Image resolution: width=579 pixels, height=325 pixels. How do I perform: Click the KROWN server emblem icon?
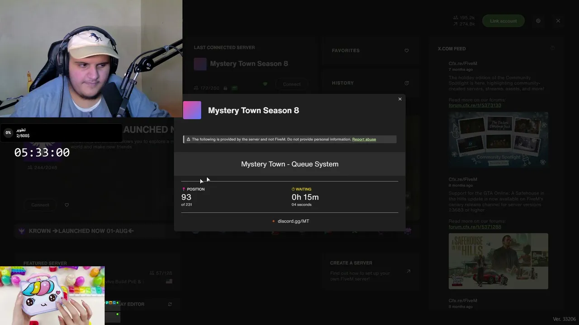coord(21,231)
